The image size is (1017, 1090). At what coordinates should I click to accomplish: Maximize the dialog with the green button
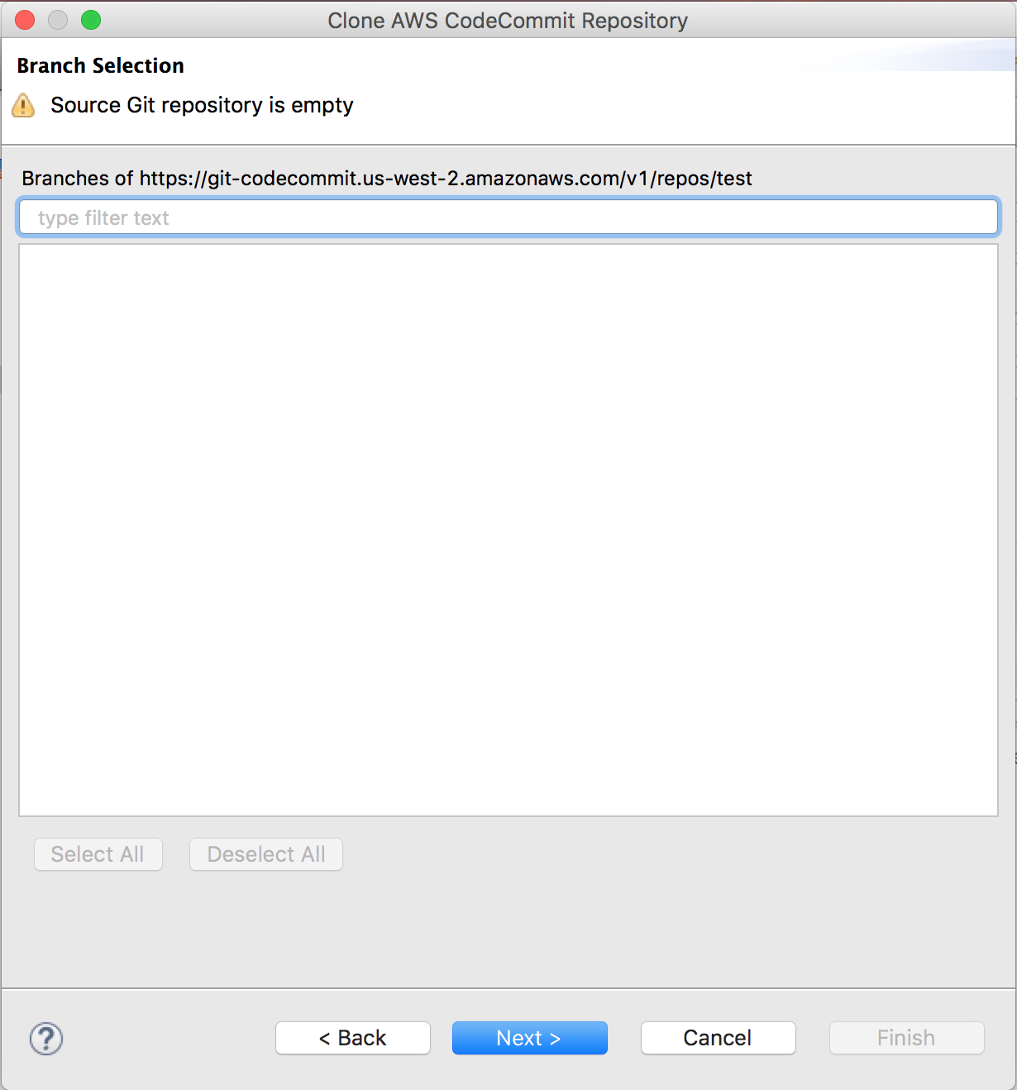[91, 20]
